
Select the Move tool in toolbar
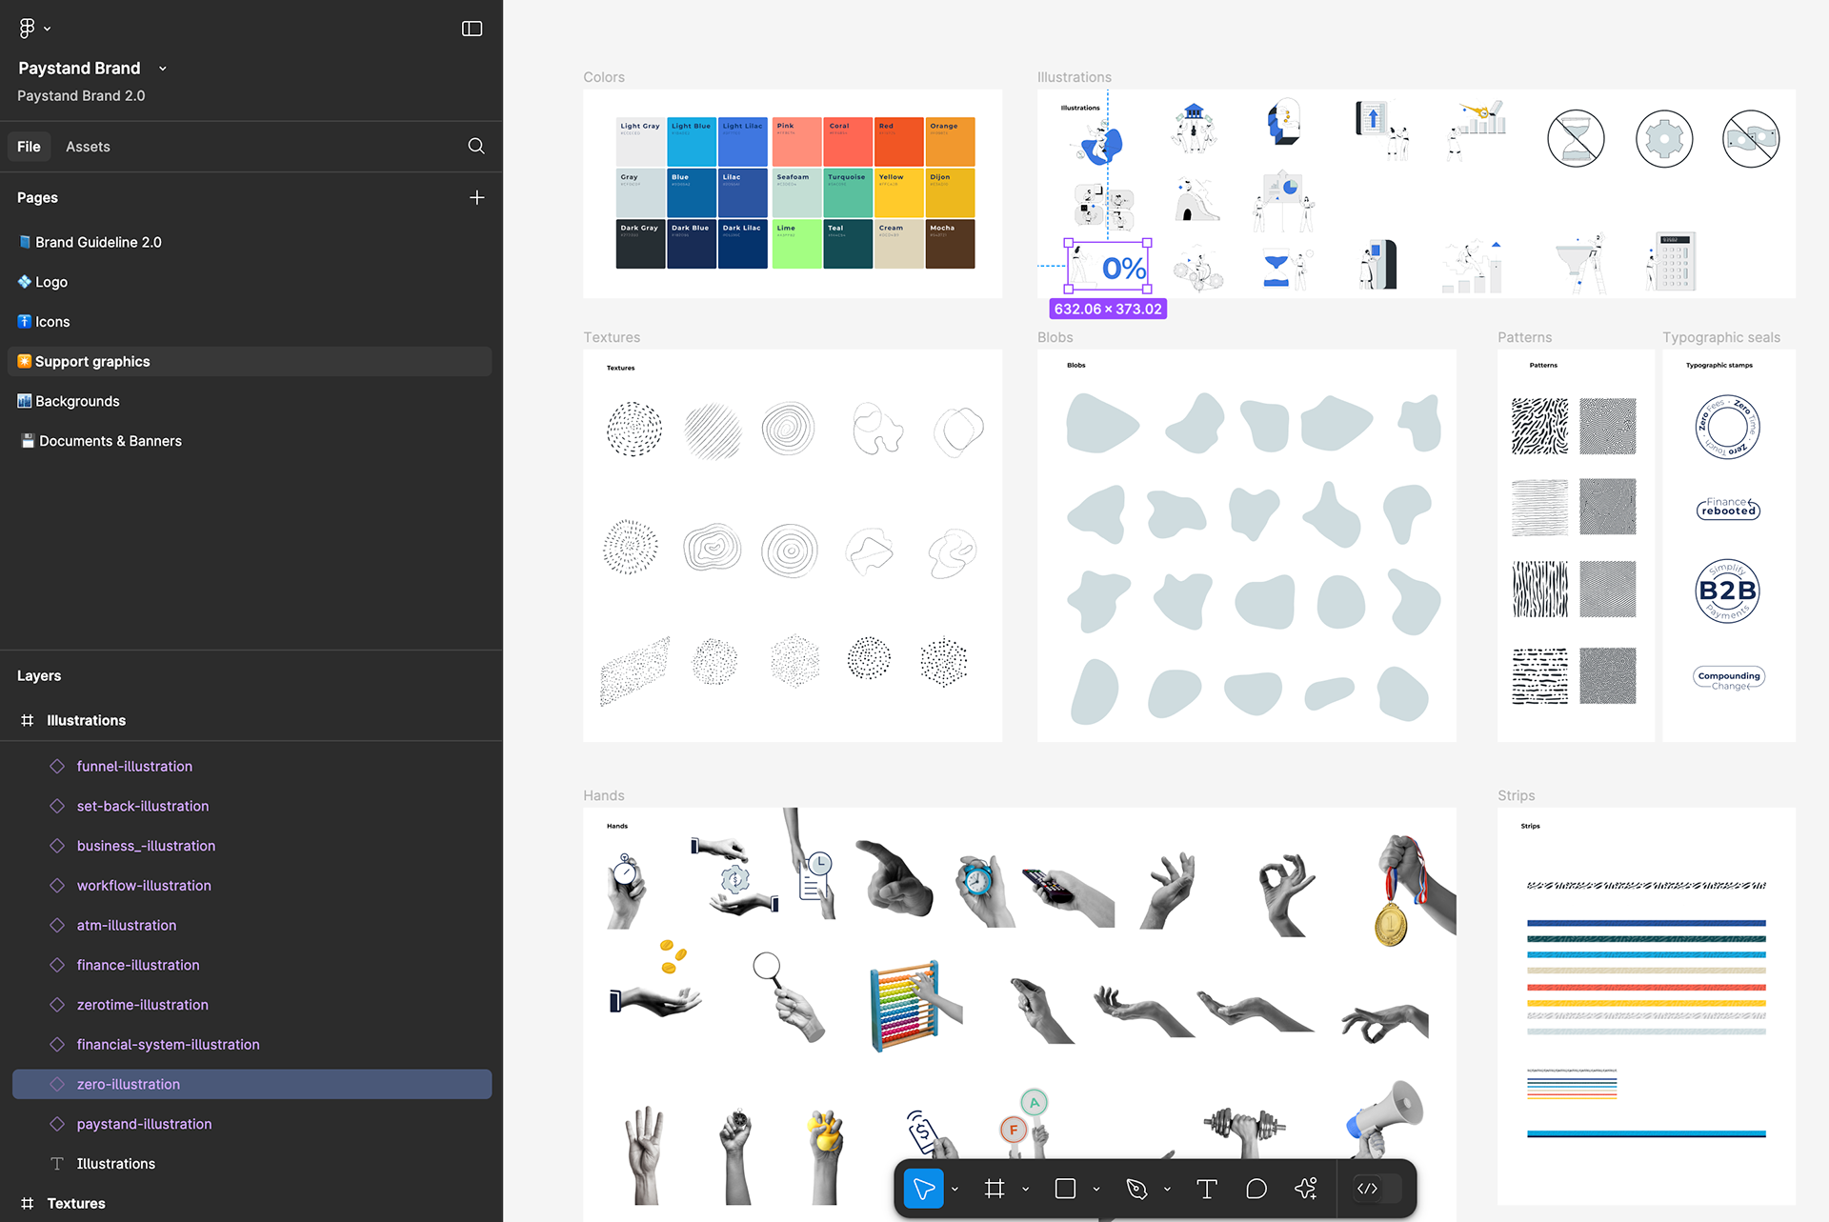[x=923, y=1189]
